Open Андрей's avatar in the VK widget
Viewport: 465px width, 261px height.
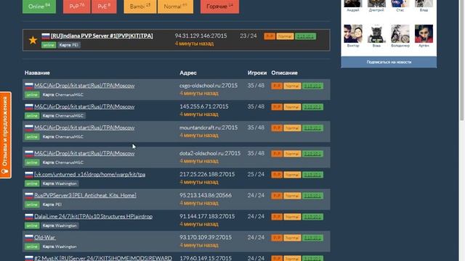(353, 4)
